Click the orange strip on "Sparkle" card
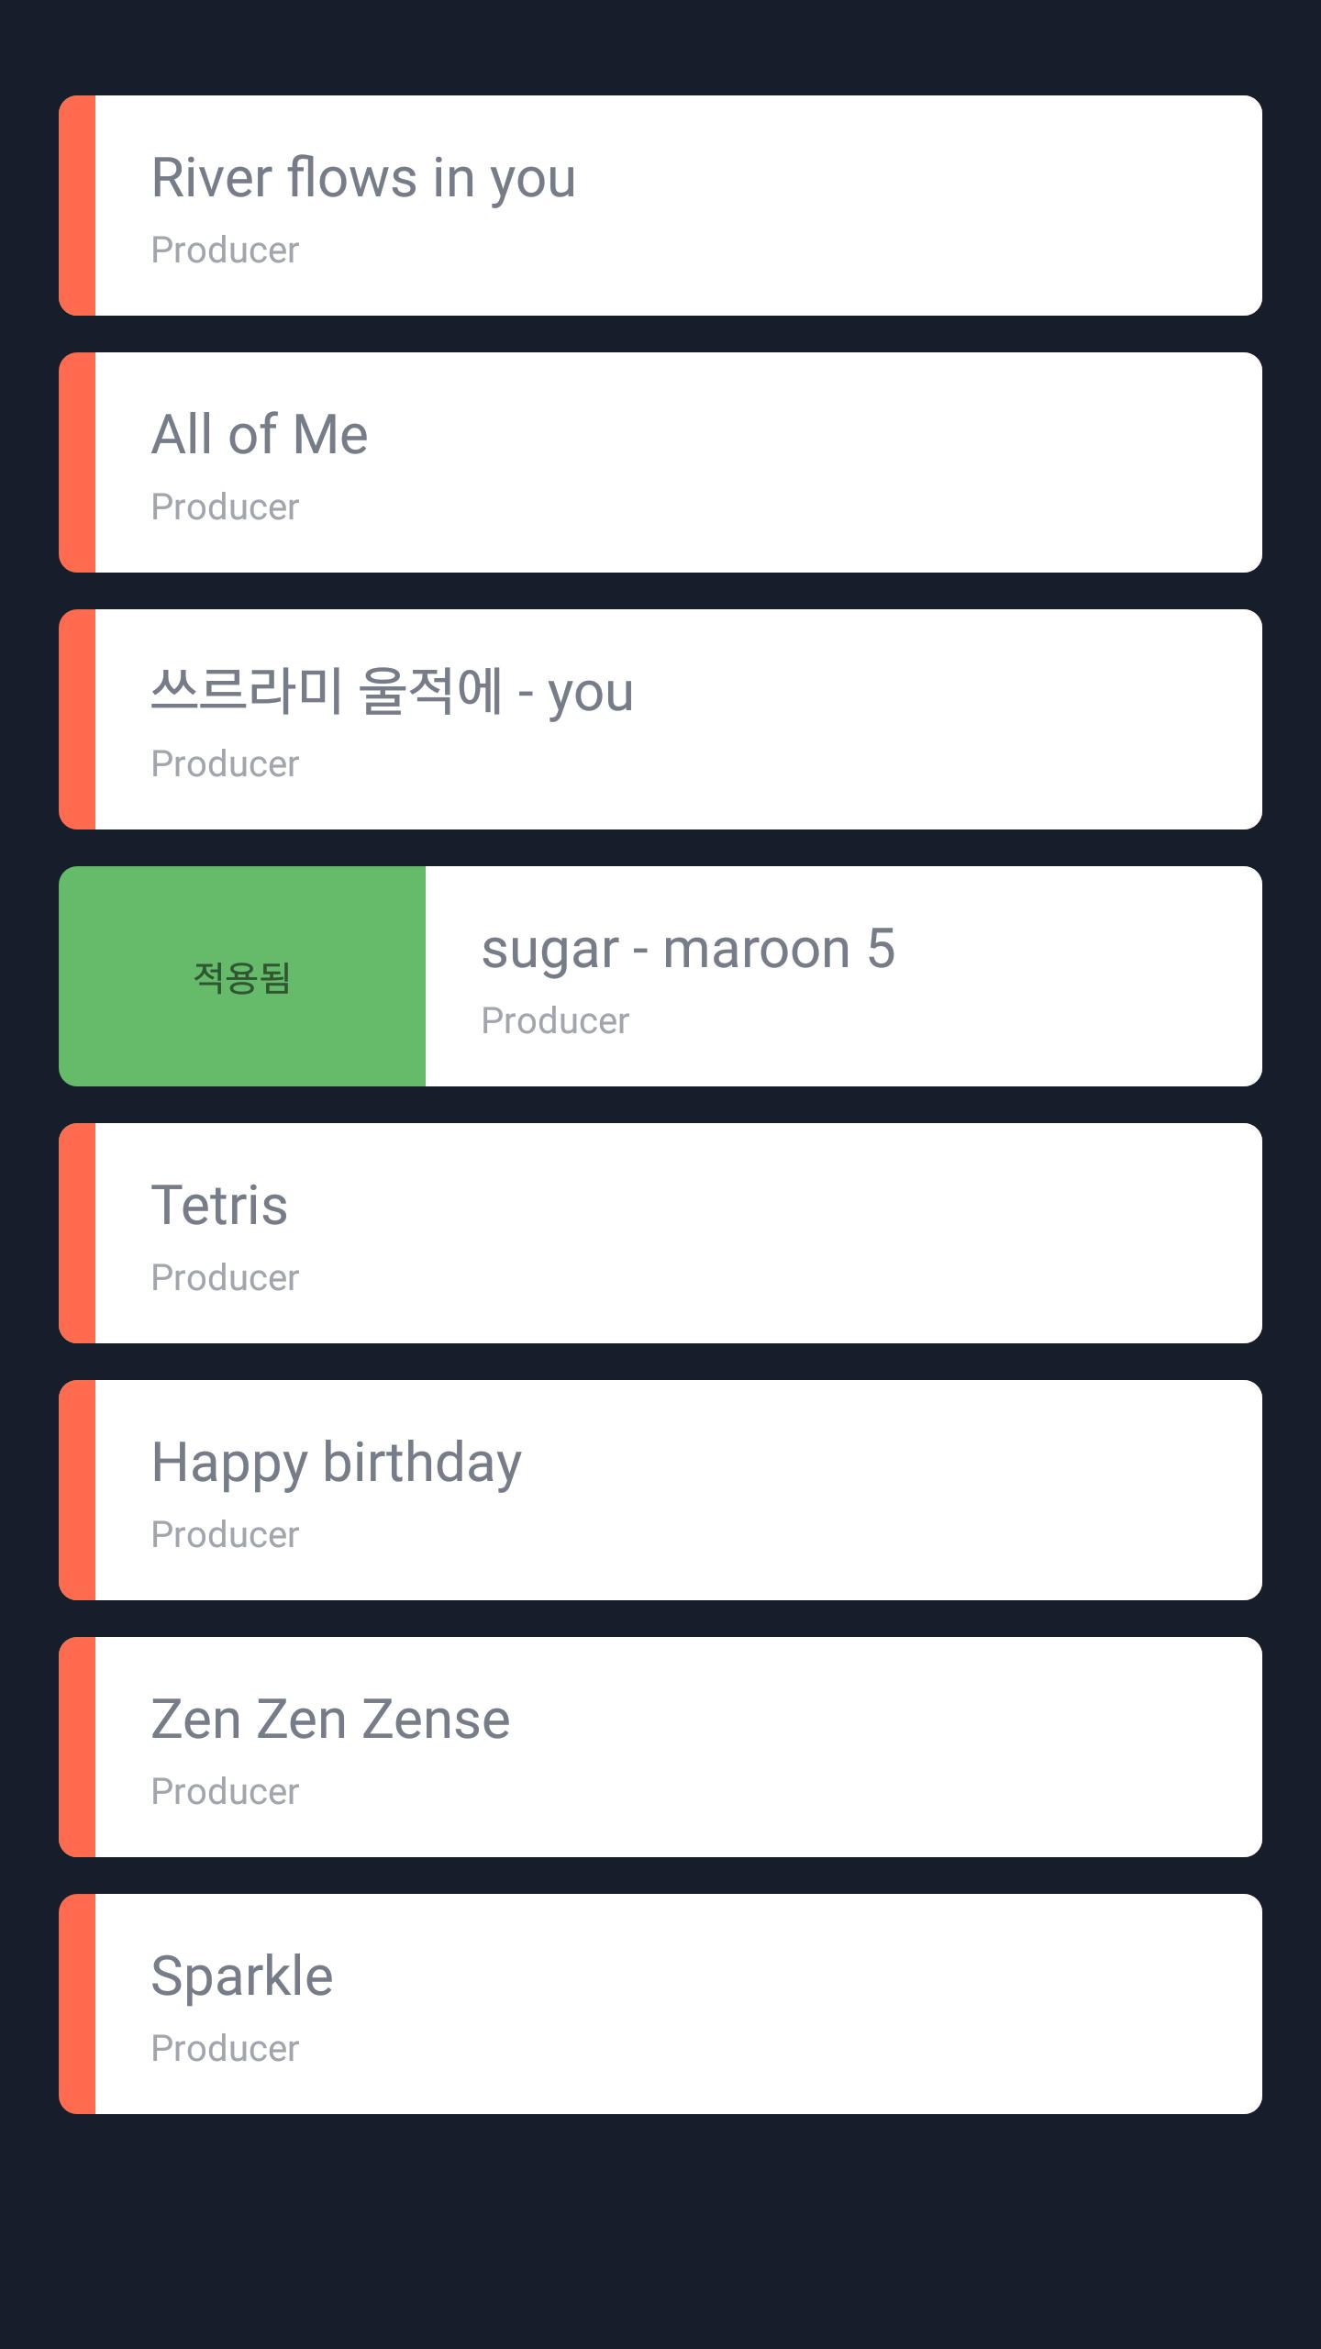This screenshot has height=2349, width=1321. 77,2004
